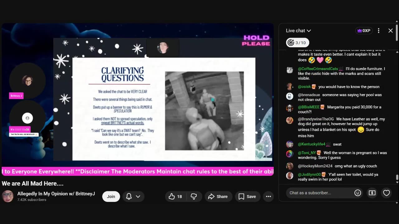Select @Kentuckylife4 username in chat
Viewport: 399px width, 224px height.
(311, 144)
